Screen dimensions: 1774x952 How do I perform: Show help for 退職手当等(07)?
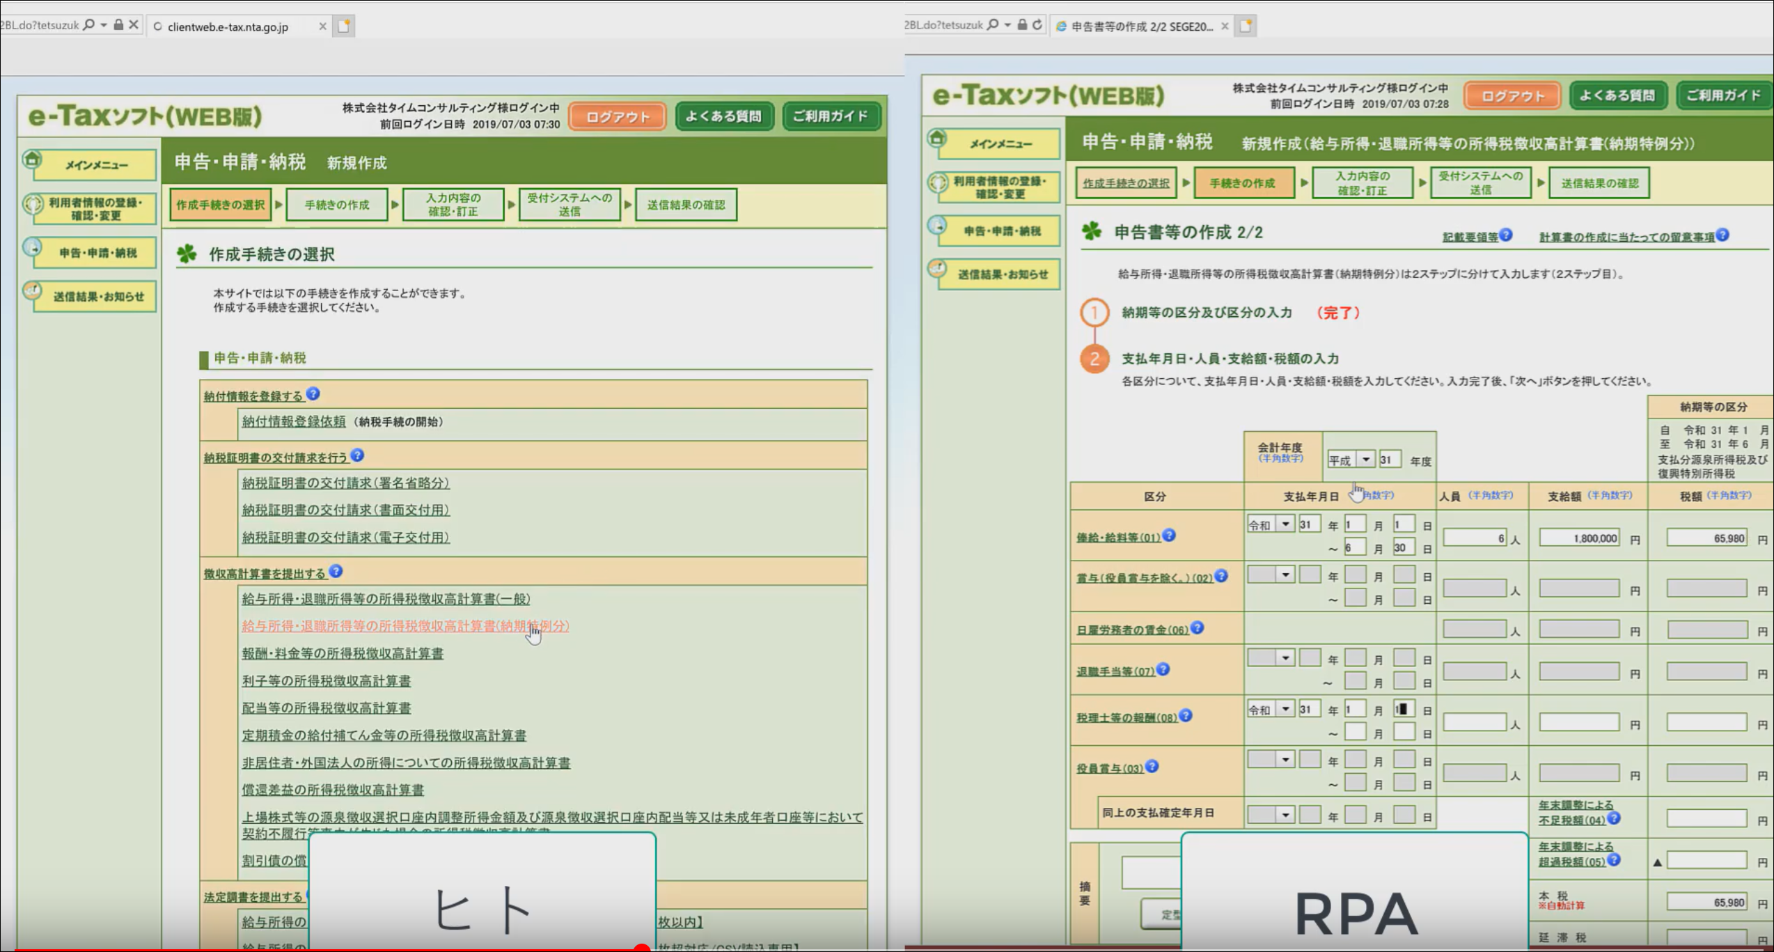(1163, 670)
